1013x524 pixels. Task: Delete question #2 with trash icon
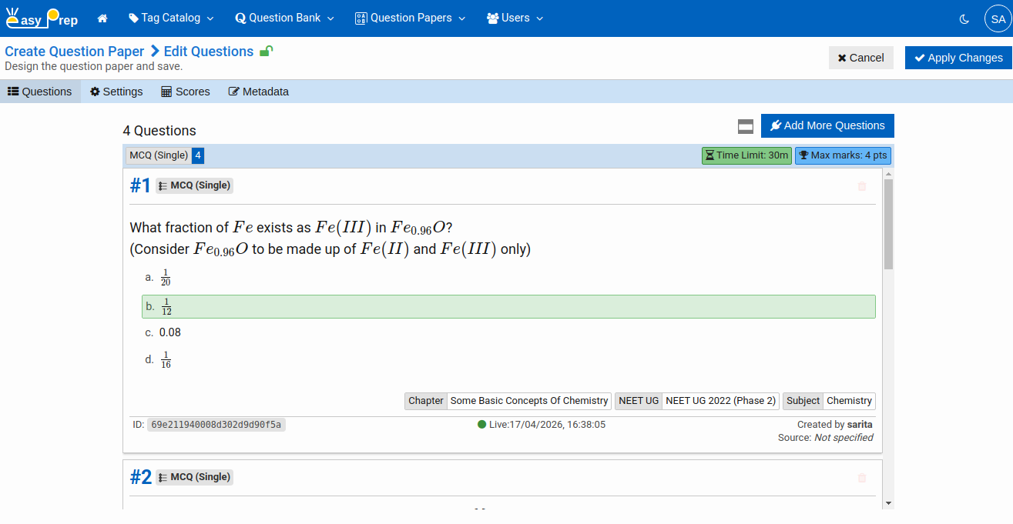click(x=861, y=478)
